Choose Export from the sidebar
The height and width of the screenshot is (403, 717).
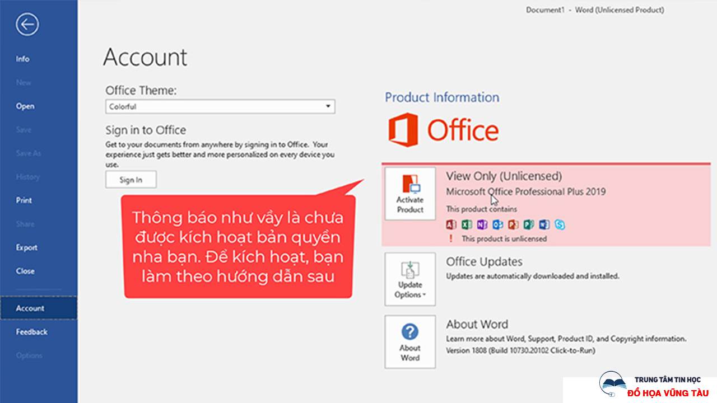point(26,247)
